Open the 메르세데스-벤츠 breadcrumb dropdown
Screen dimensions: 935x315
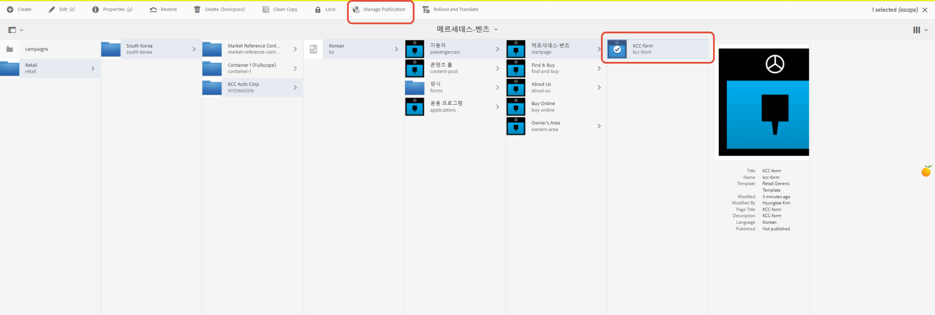point(496,29)
